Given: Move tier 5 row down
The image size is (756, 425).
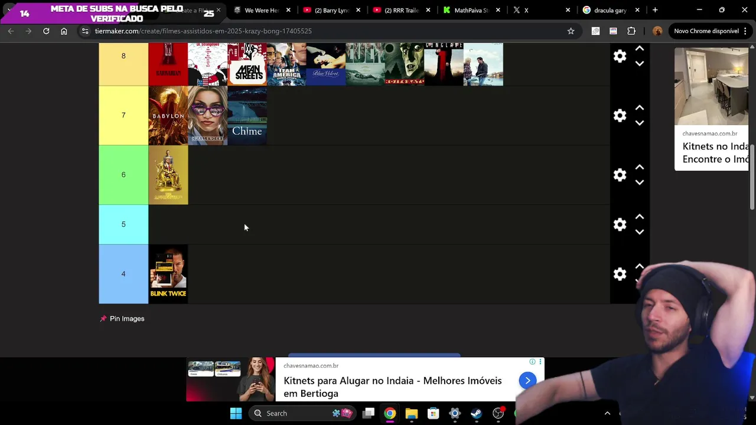Looking at the screenshot, I should (640, 233).
